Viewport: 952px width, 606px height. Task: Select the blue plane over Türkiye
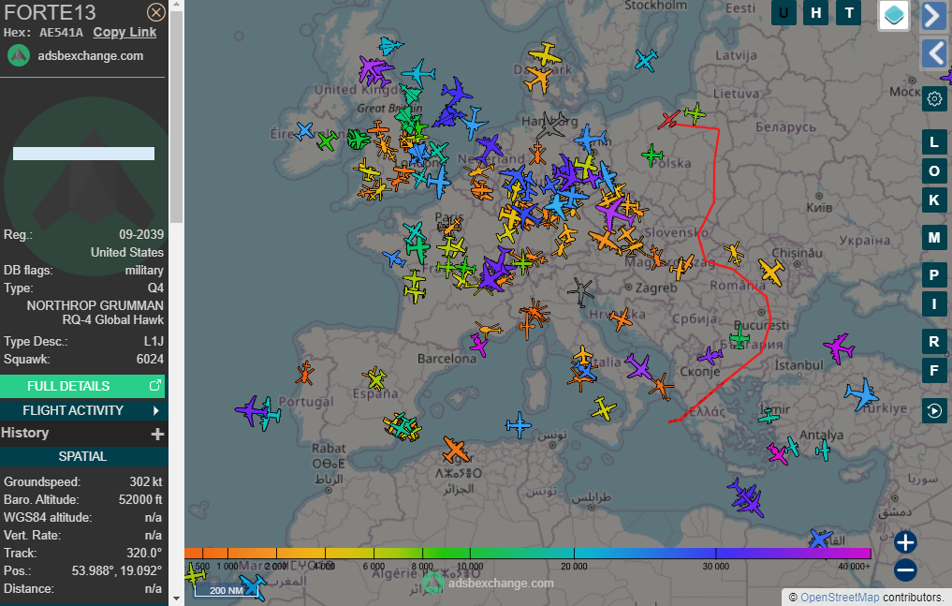click(x=861, y=394)
